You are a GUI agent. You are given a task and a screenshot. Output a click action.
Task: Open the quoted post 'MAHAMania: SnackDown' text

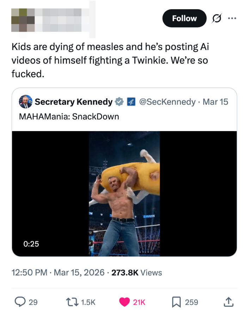[x=69, y=116]
